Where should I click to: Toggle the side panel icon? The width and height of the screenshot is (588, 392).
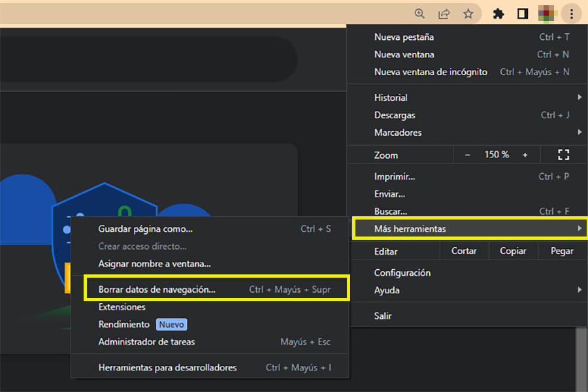[x=523, y=14]
